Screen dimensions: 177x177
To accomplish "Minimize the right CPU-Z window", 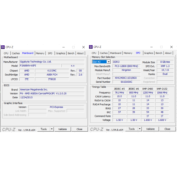I will 152,47.
